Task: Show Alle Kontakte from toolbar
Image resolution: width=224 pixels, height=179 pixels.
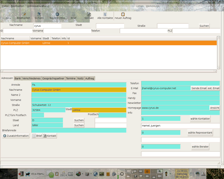Action: [x=105, y=16]
